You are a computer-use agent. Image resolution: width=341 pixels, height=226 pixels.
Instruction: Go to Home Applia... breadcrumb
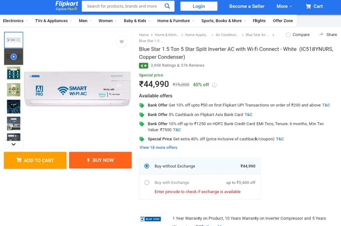click(x=196, y=35)
